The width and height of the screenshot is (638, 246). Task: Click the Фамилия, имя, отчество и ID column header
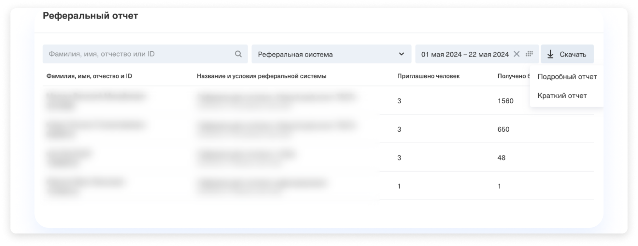tap(89, 76)
